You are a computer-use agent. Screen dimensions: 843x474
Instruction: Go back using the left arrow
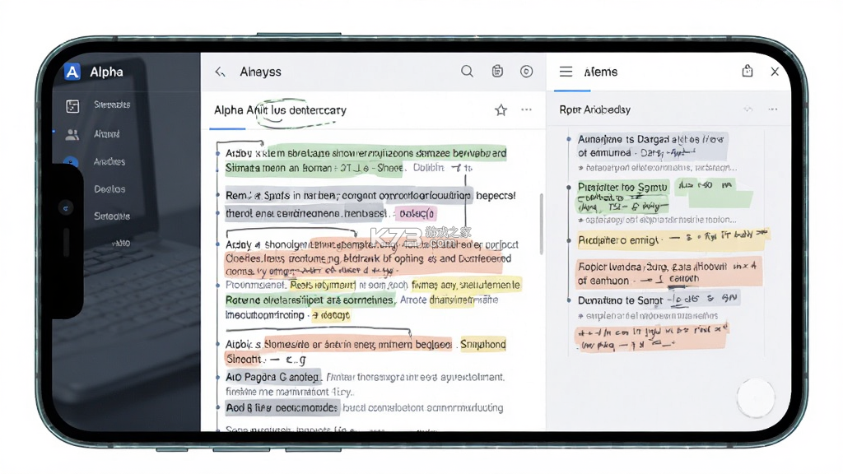(220, 72)
